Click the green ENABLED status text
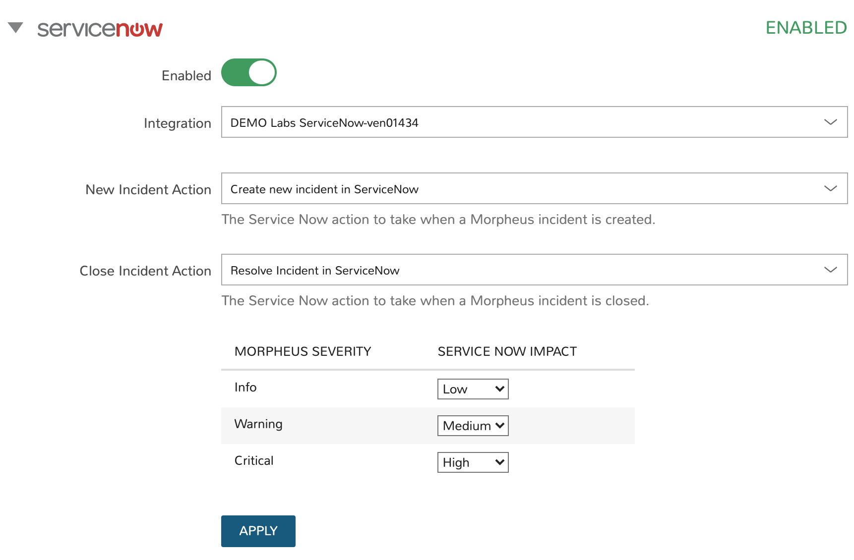 pyautogui.click(x=806, y=28)
